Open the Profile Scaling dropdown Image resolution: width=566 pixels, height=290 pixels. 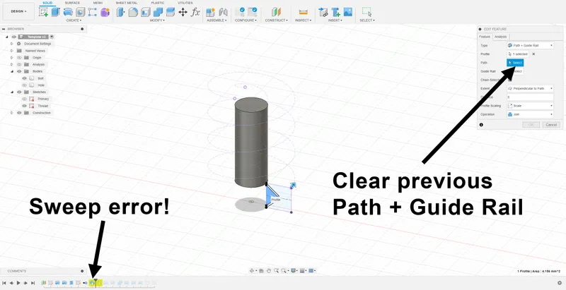530,106
